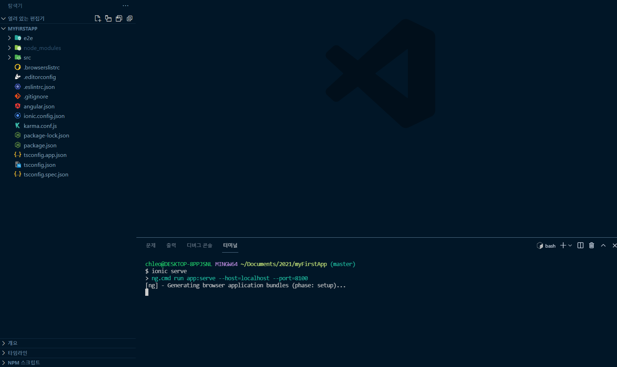Expand the e2e folder chevron
The width and height of the screenshot is (617, 367).
point(10,38)
